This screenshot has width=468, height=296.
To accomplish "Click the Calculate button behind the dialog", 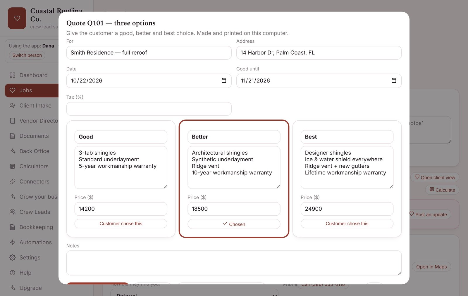I will (x=442, y=190).
